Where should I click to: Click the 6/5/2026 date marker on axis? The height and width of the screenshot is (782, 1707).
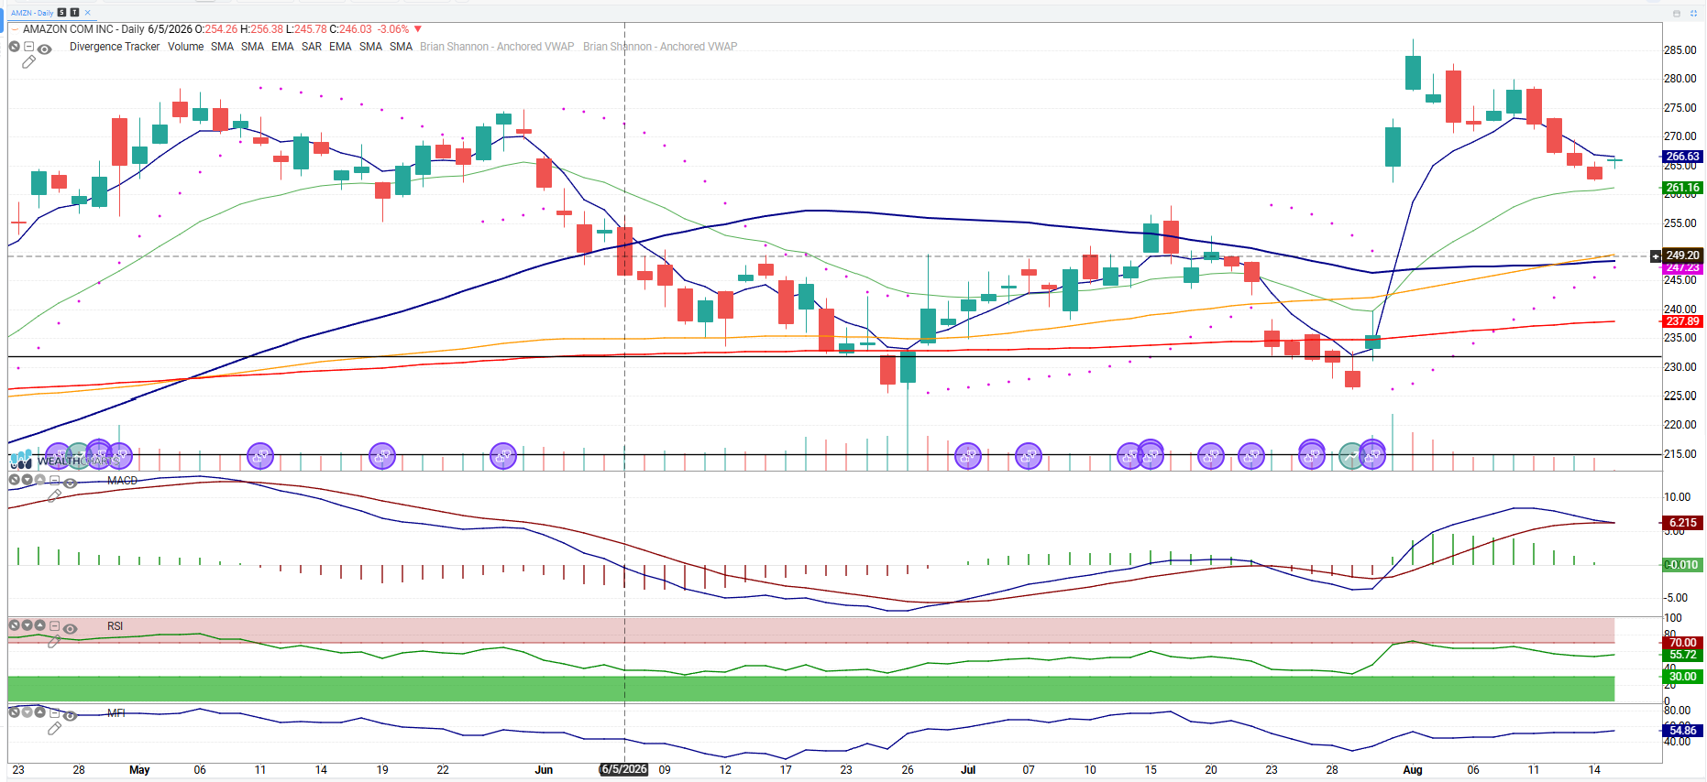[x=624, y=770]
